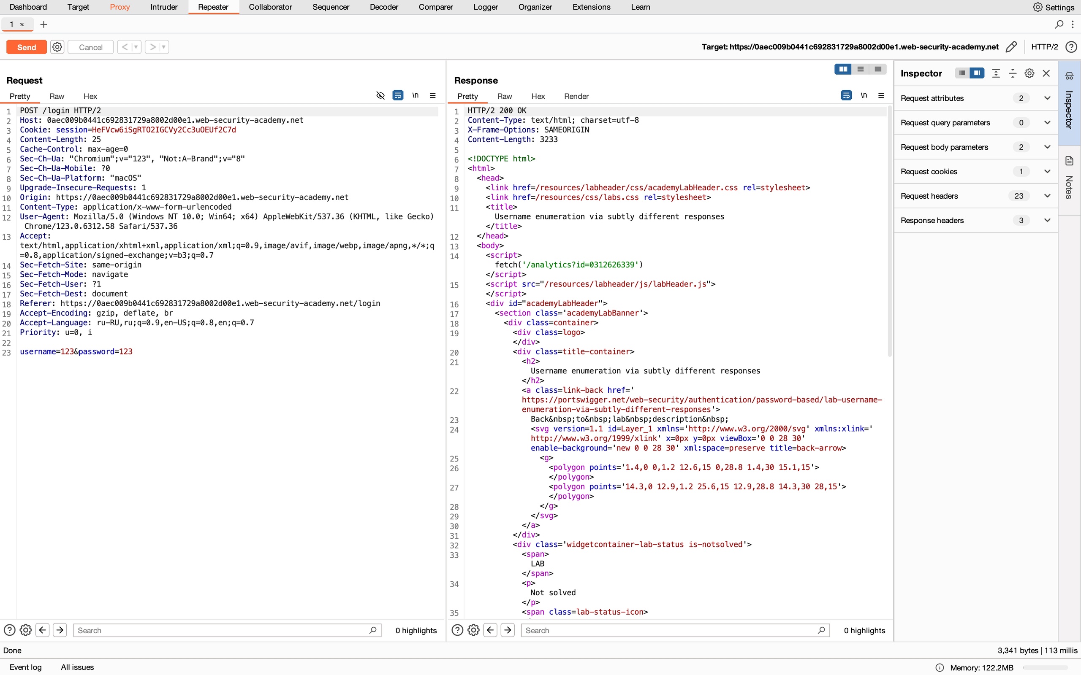Expand Request cookies section
The image size is (1081, 675).
pos(975,171)
